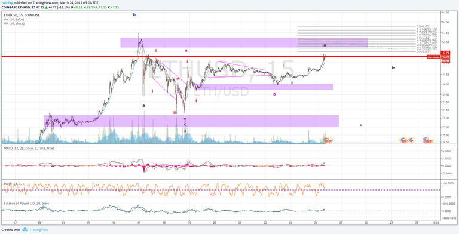Select the MACD (12, 26, close, 9) pane title

click(x=29, y=149)
